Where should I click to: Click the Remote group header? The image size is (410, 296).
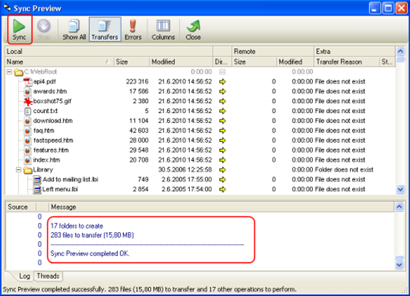pos(272,51)
